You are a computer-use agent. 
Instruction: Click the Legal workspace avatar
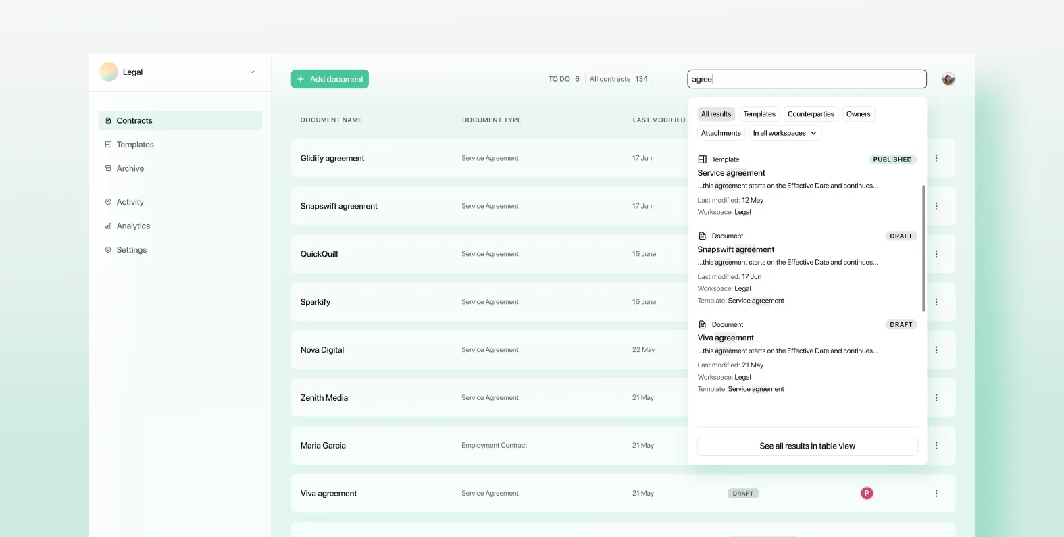(109, 72)
